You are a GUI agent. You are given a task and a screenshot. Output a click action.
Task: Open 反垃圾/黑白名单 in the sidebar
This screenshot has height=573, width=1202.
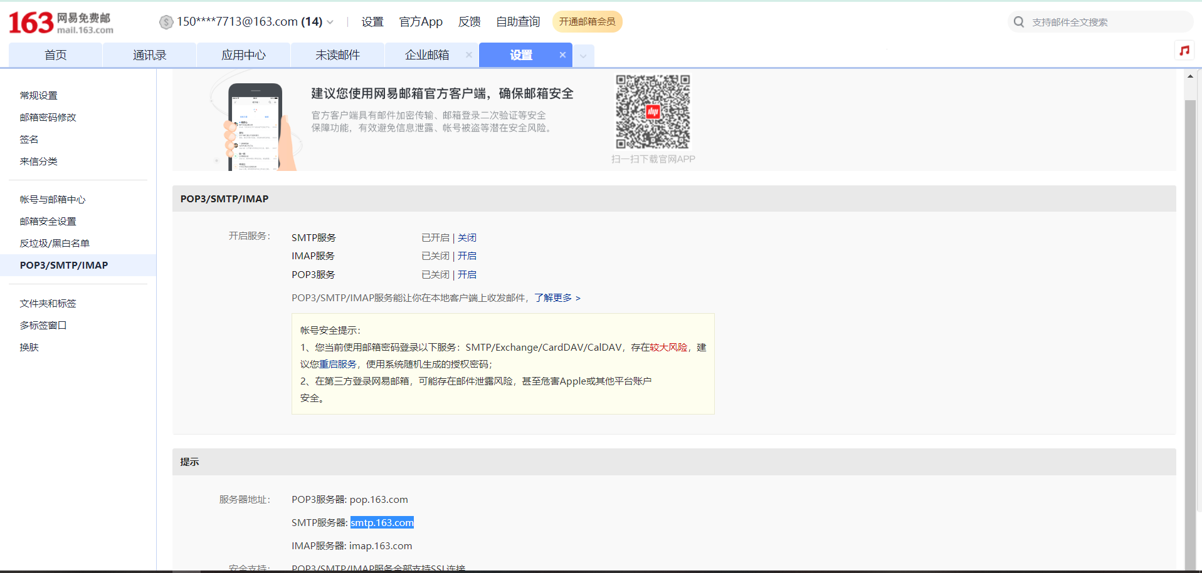coord(55,243)
